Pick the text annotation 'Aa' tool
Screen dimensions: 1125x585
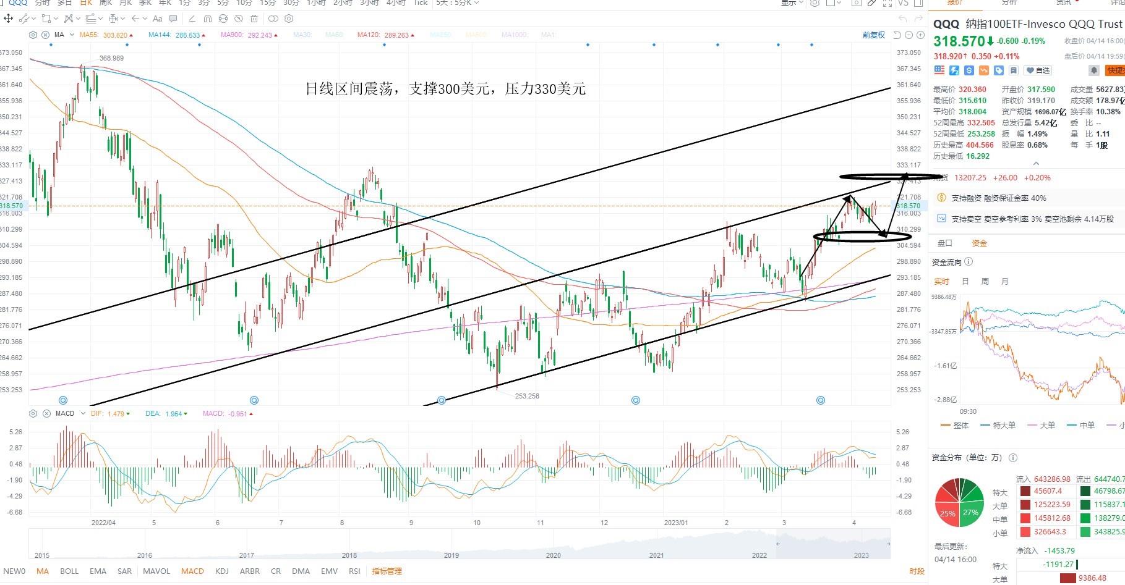[x=158, y=19]
